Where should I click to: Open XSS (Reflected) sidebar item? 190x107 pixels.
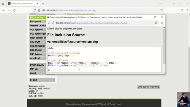click(x=38, y=46)
